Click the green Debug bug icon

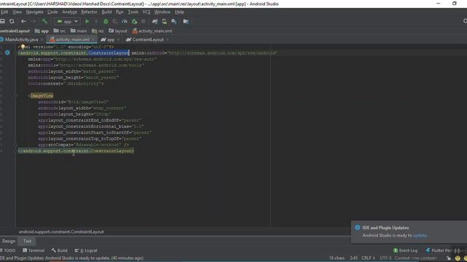(x=106, y=21)
